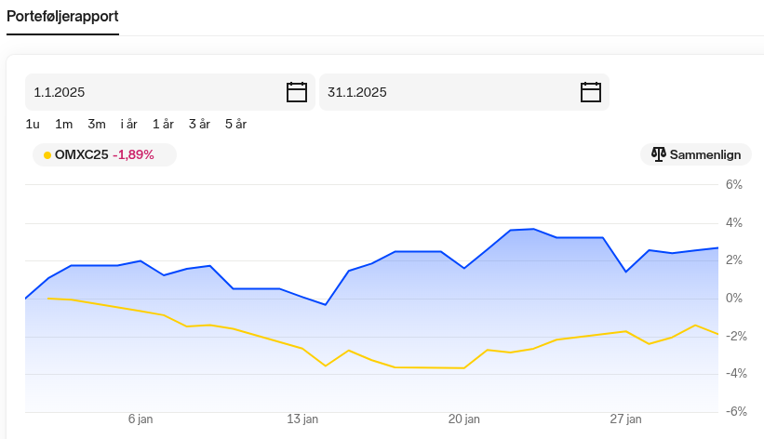Select the 1m time range
Viewport: 764px width, 439px height.
tap(63, 125)
